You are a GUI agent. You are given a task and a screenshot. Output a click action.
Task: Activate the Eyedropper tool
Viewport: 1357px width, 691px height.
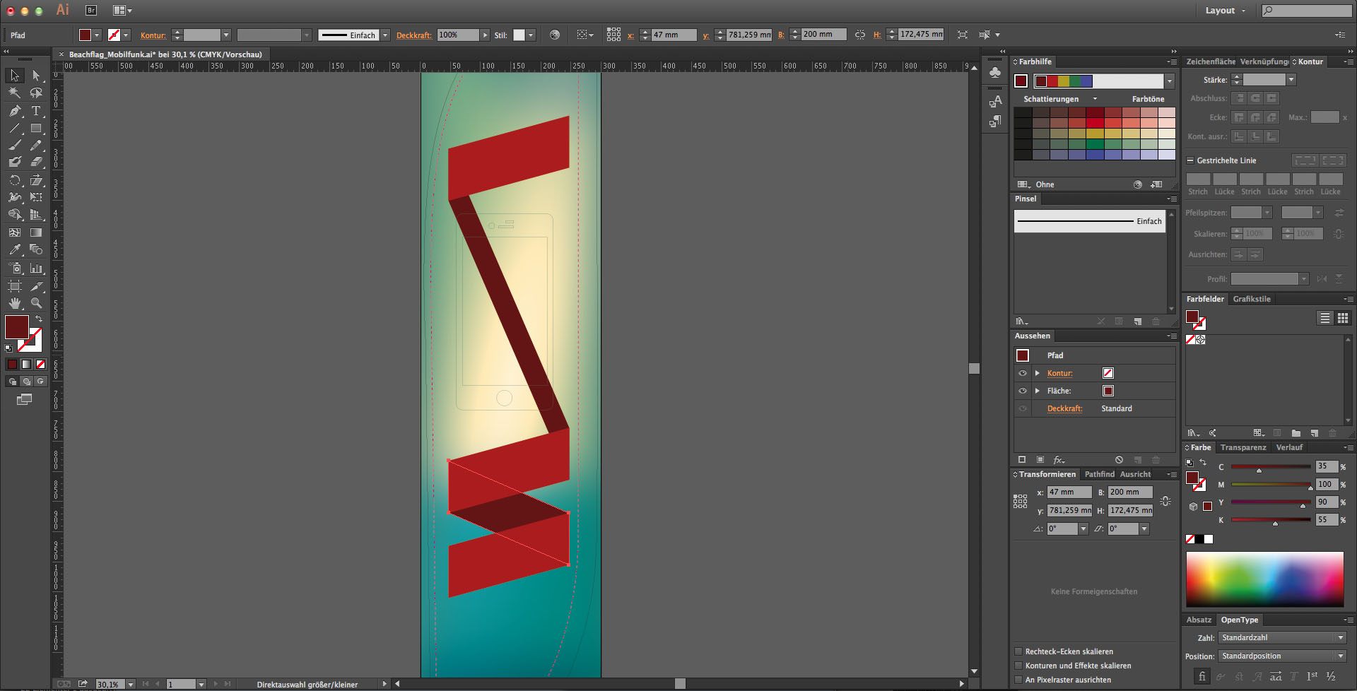coord(15,249)
